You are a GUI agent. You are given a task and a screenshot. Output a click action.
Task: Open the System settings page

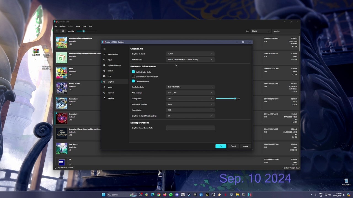pyautogui.click(x=114, y=71)
